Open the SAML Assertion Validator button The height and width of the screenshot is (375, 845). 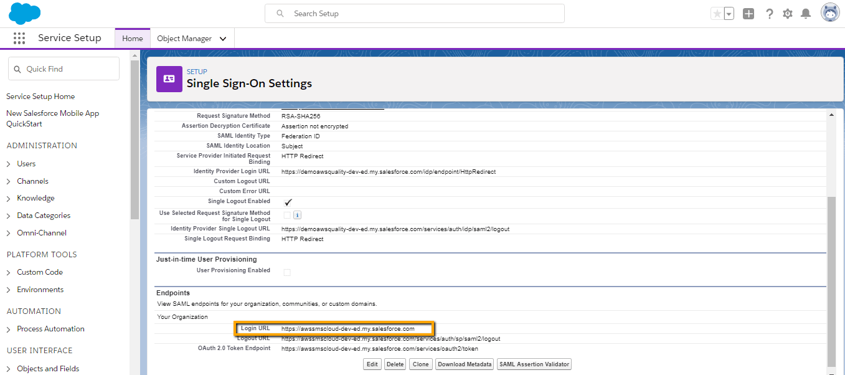(x=534, y=364)
